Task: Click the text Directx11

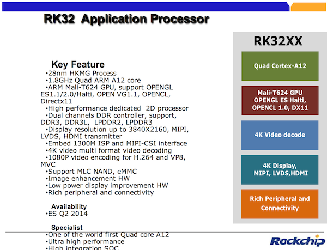Action: point(56,101)
